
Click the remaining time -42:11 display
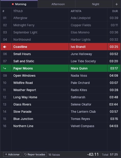[93, 154]
